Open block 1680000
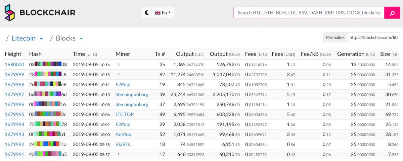The width and height of the screenshot is (403, 161). 14,64
